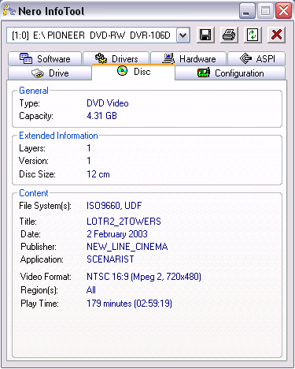Click the Nero InfoTool title bar app icon
The image size is (295, 369).
click(x=9, y=11)
